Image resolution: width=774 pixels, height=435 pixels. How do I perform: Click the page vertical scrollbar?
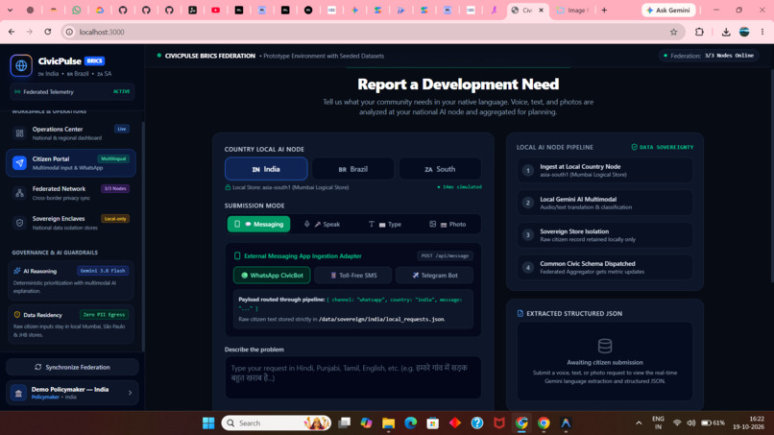771,177
